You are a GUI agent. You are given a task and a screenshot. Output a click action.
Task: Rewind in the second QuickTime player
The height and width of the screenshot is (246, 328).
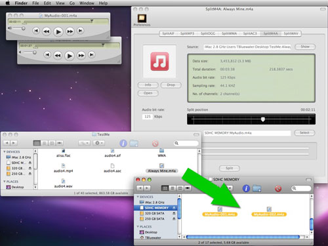(58, 55)
